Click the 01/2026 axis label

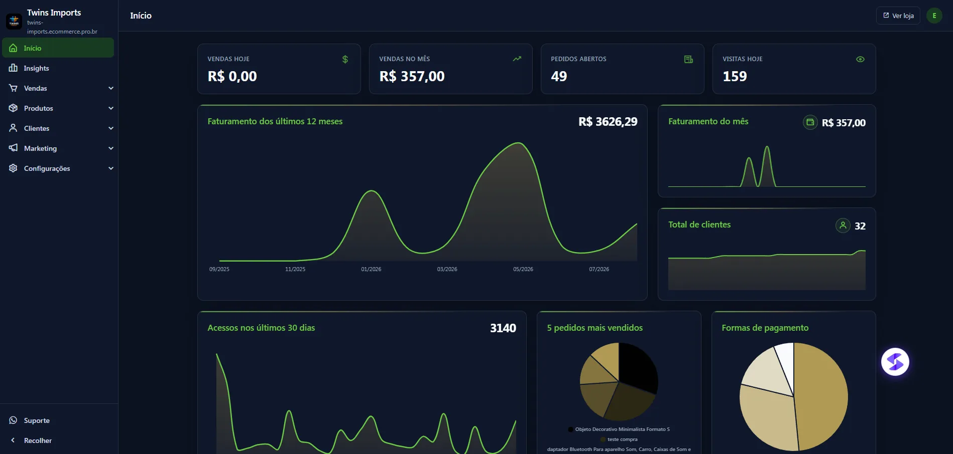[371, 269]
